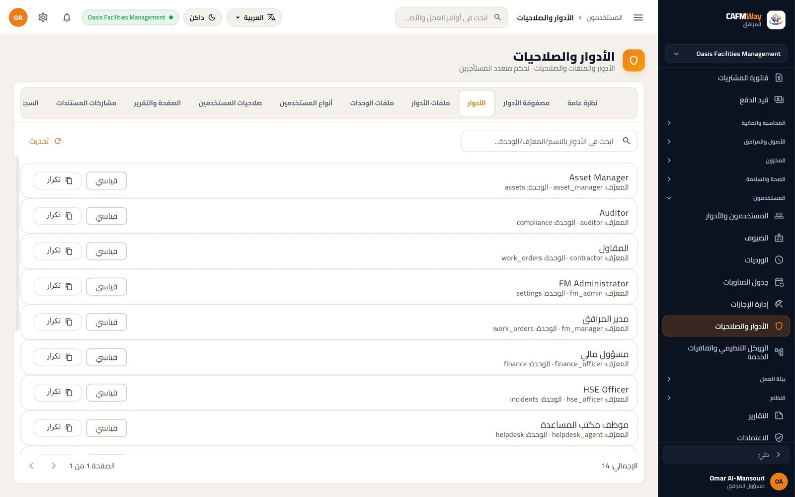Click تكرار for HSE Officer role
The image size is (795, 497).
(x=58, y=392)
